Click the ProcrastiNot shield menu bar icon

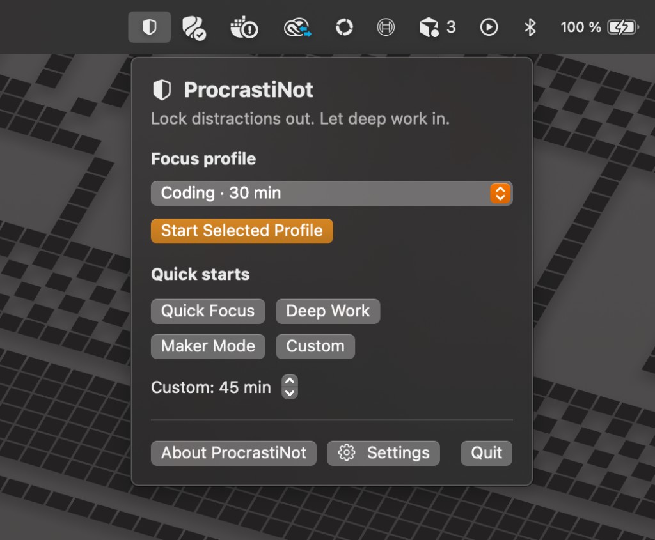(149, 27)
